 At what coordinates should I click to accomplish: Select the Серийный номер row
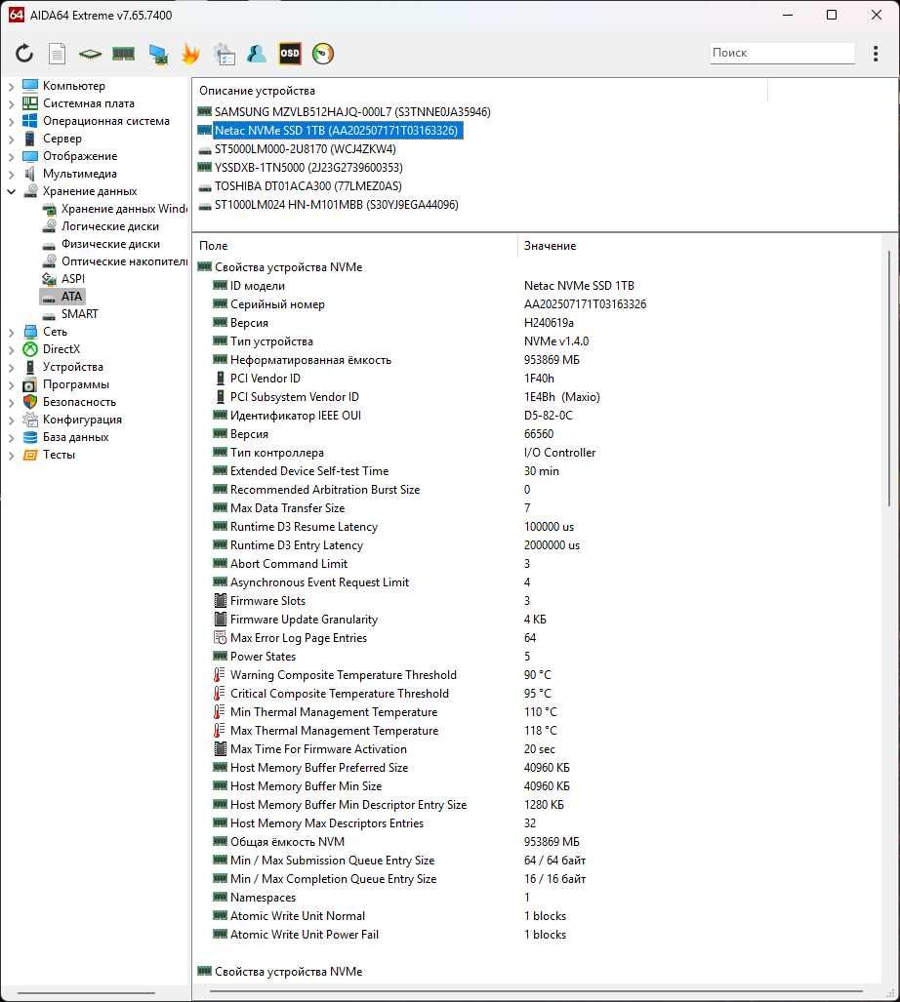coord(536,304)
